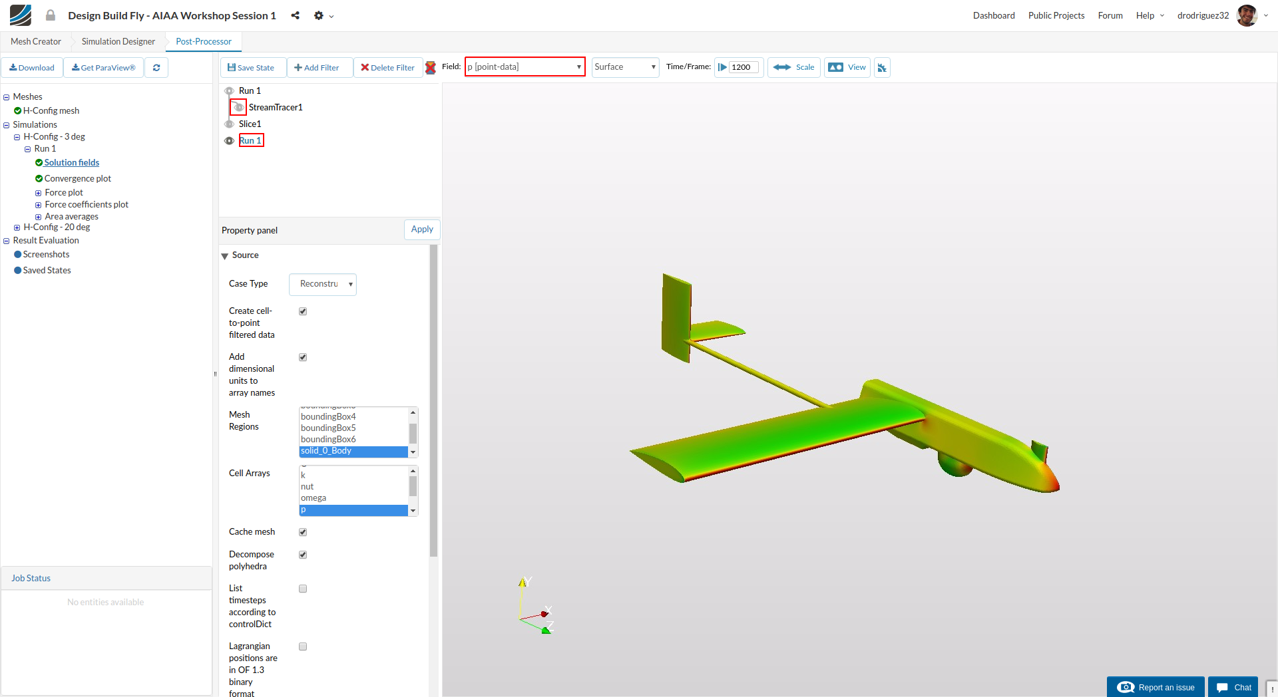This screenshot has width=1278, height=697.
Task: Uncheck Add dimensional units to array names
Action: pyautogui.click(x=303, y=357)
